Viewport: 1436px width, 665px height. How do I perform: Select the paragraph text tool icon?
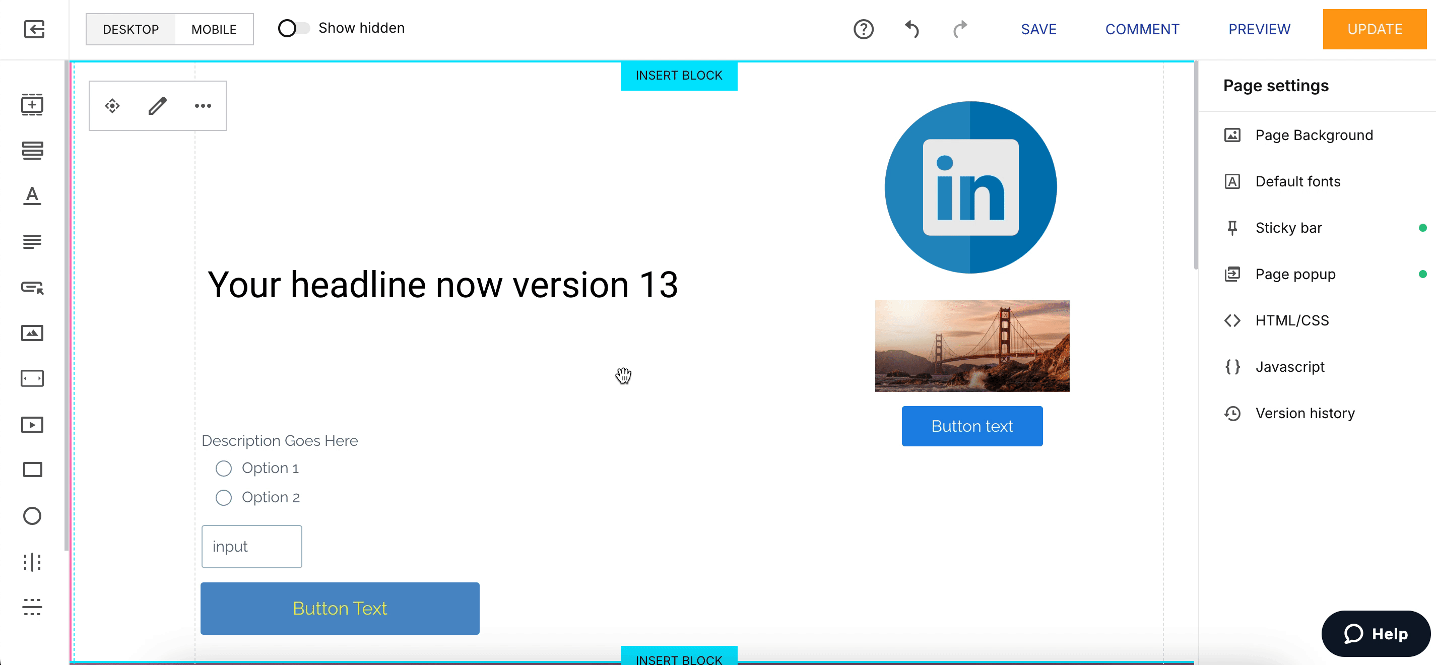tap(32, 241)
